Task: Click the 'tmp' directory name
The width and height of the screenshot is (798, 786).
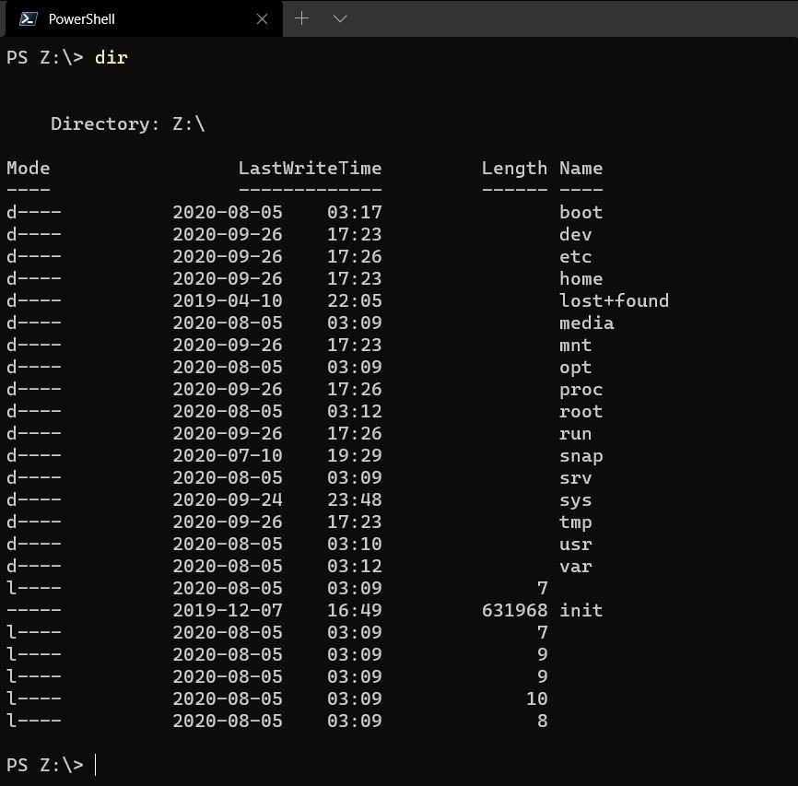Action: pyautogui.click(x=575, y=522)
